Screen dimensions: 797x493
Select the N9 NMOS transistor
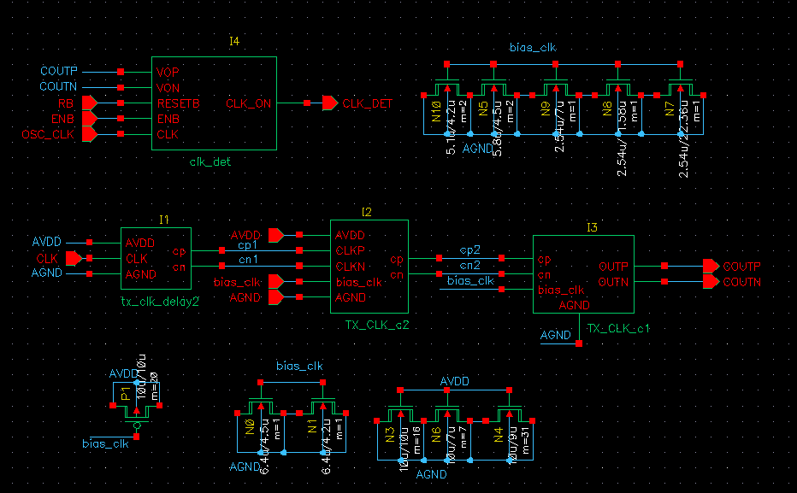pos(556,98)
